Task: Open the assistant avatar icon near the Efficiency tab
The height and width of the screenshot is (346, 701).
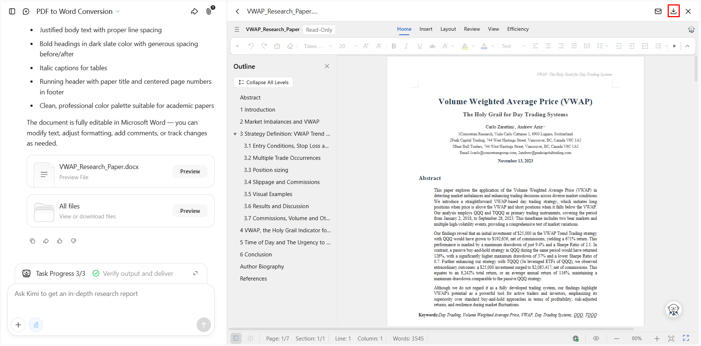Action: pos(691,30)
